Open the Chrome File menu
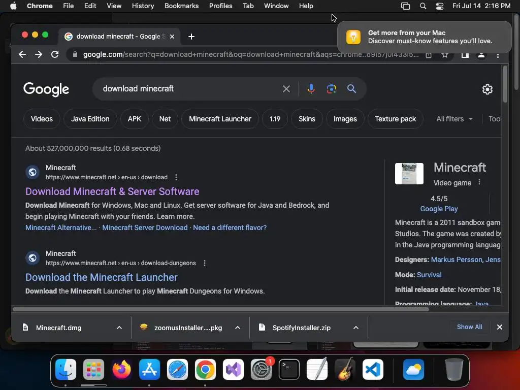Image resolution: width=520 pixels, height=390 pixels. [69, 6]
